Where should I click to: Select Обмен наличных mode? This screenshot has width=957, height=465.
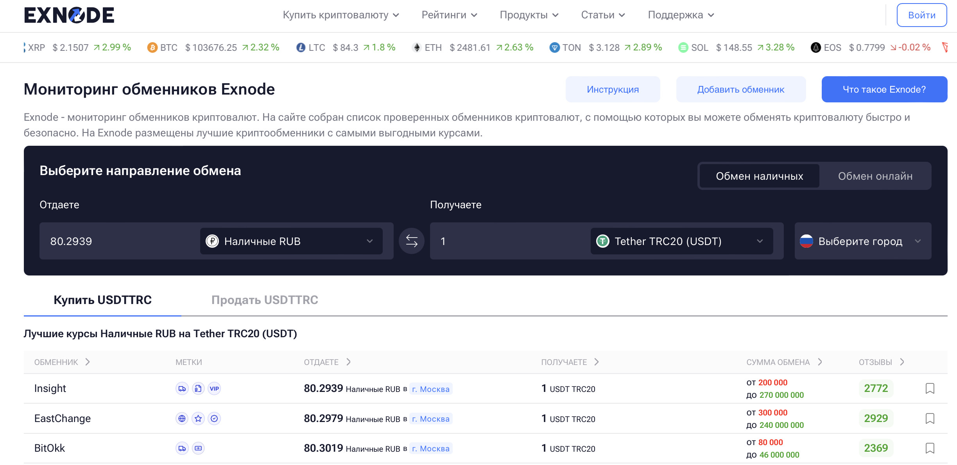(x=759, y=176)
